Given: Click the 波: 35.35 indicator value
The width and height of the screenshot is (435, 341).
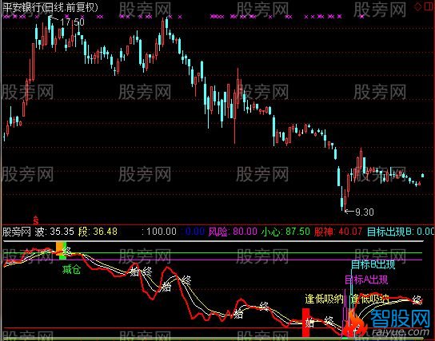Looking at the screenshot, I should tap(54, 232).
